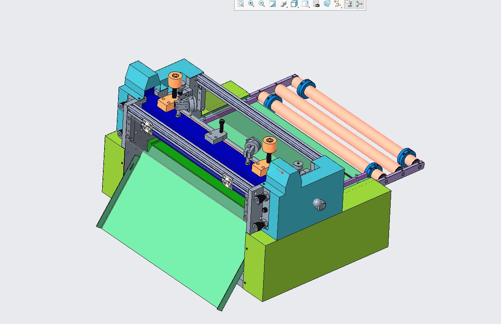This screenshot has height=324, width=501.
Task: Toggle the Annotation Display eye icon
Action: pos(349,4)
